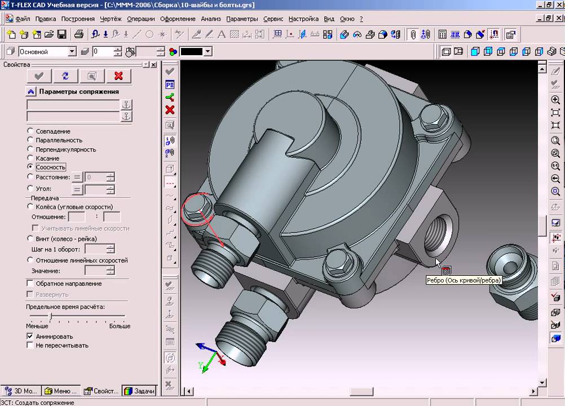The width and height of the screenshot is (565, 406).
Task: Switch to the Задачи tab
Action: [139, 391]
